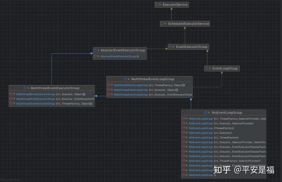Screen dimensions: 282x182
Task: Click MultithreadEventExecutorGroup (int, ThreadFactory, Object[]) constructor text
Action: pos(54,104)
